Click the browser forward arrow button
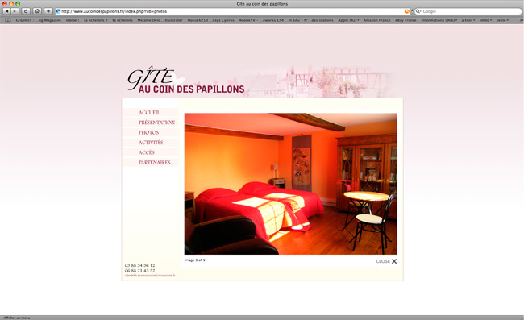Image resolution: width=524 pixels, height=320 pixels. pos(15,11)
